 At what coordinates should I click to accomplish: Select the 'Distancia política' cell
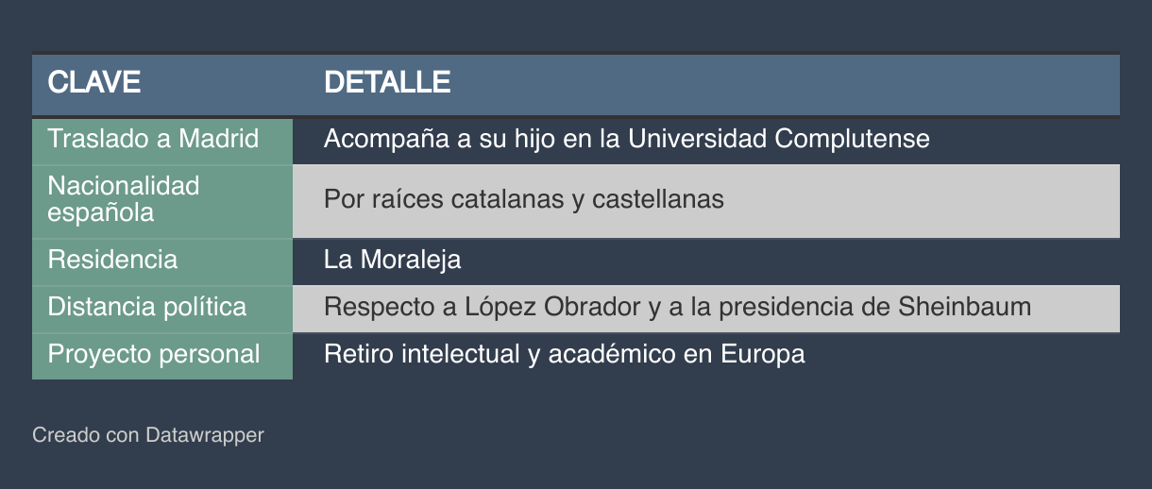coord(147,308)
